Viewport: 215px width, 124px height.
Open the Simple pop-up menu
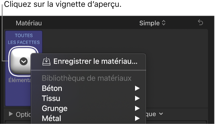152,23
